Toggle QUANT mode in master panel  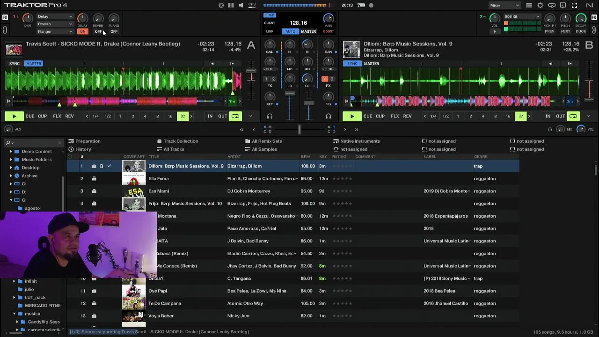(270, 23)
